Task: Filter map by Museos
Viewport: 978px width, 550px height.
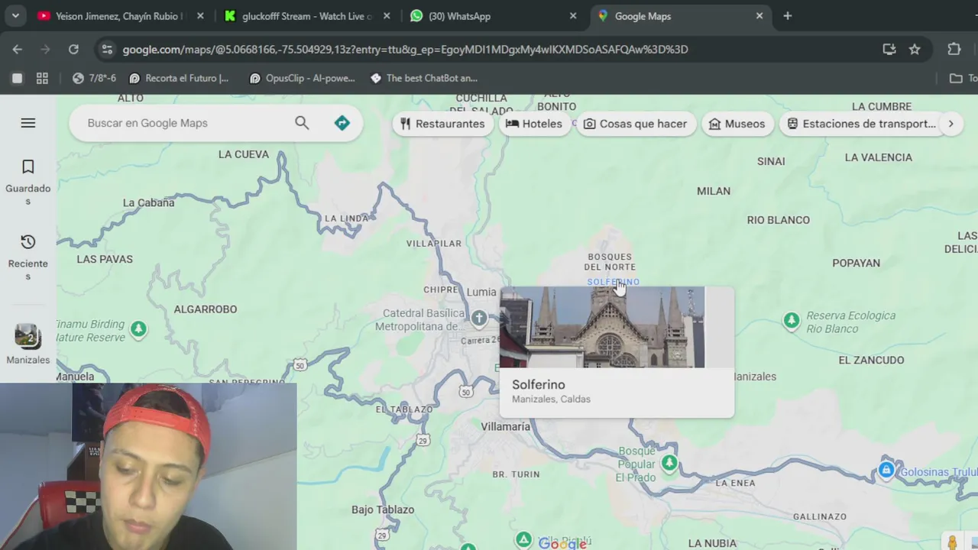Action: click(737, 124)
